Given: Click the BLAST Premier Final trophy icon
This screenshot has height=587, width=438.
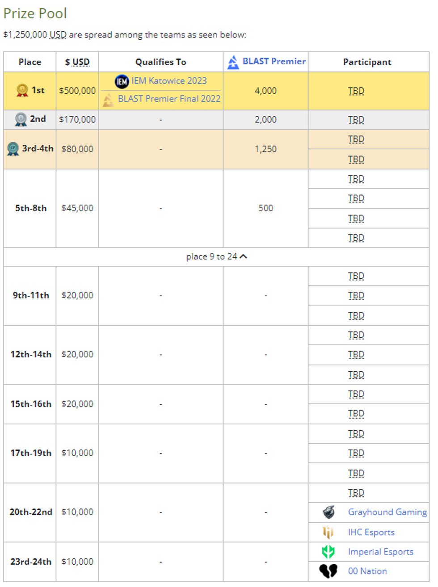Looking at the screenshot, I should coord(108,100).
